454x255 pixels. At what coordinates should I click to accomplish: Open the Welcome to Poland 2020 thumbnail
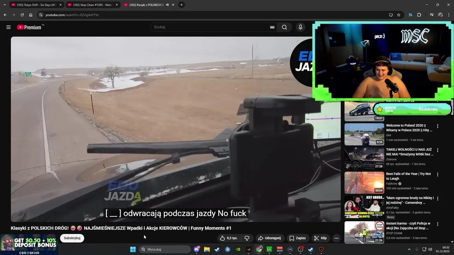coord(364,134)
